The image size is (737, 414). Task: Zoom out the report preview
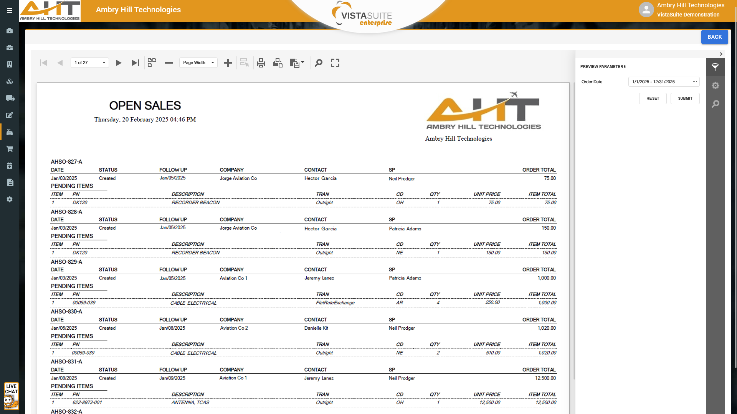169,63
